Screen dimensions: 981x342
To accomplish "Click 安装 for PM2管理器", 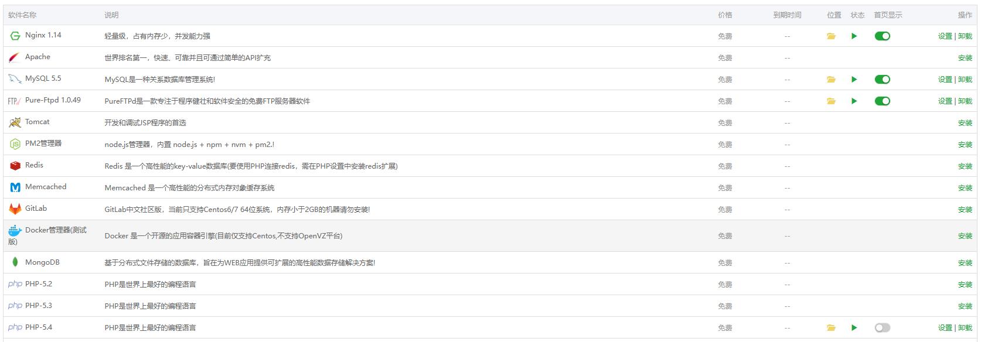I will pyautogui.click(x=965, y=145).
